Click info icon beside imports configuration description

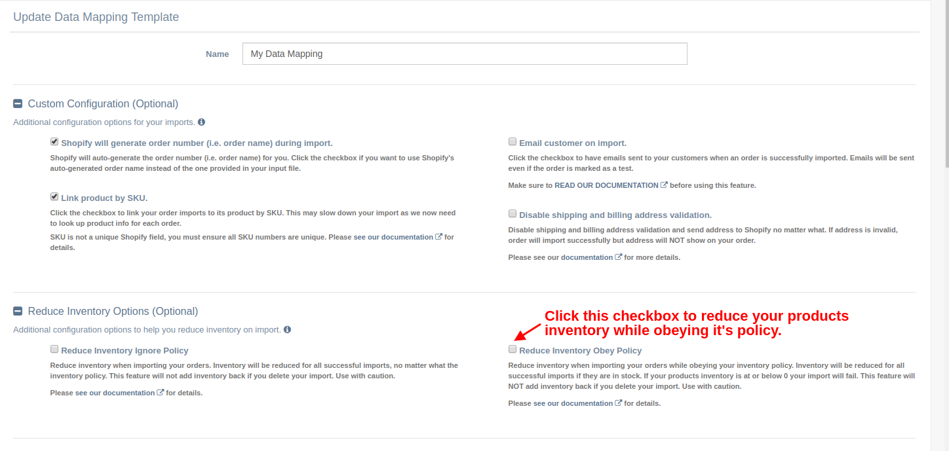coord(201,122)
